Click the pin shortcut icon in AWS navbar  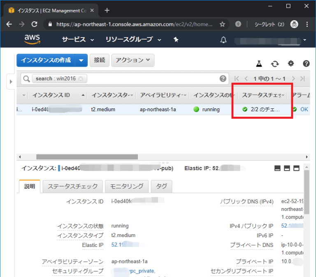tap(176, 40)
